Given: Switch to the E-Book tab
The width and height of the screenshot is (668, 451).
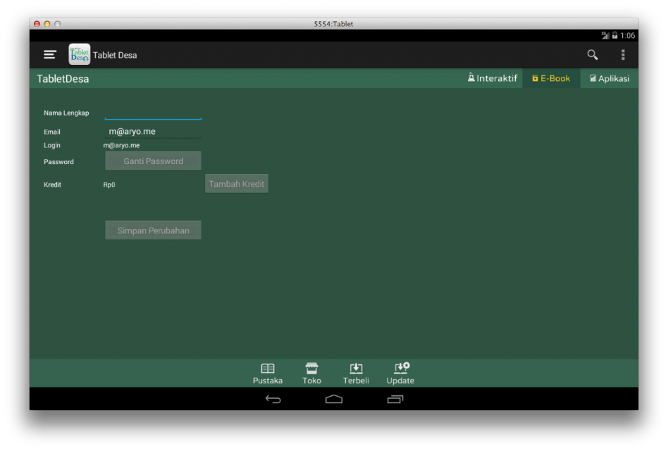Looking at the screenshot, I should (551, 78).
